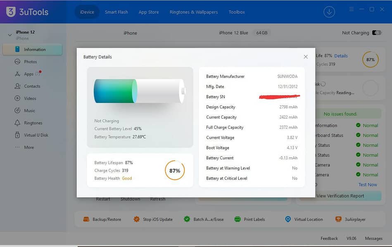The height and width of the screenshot is (247, 392).
Task: Click View Verification Report button
Action: coord(340,196)
